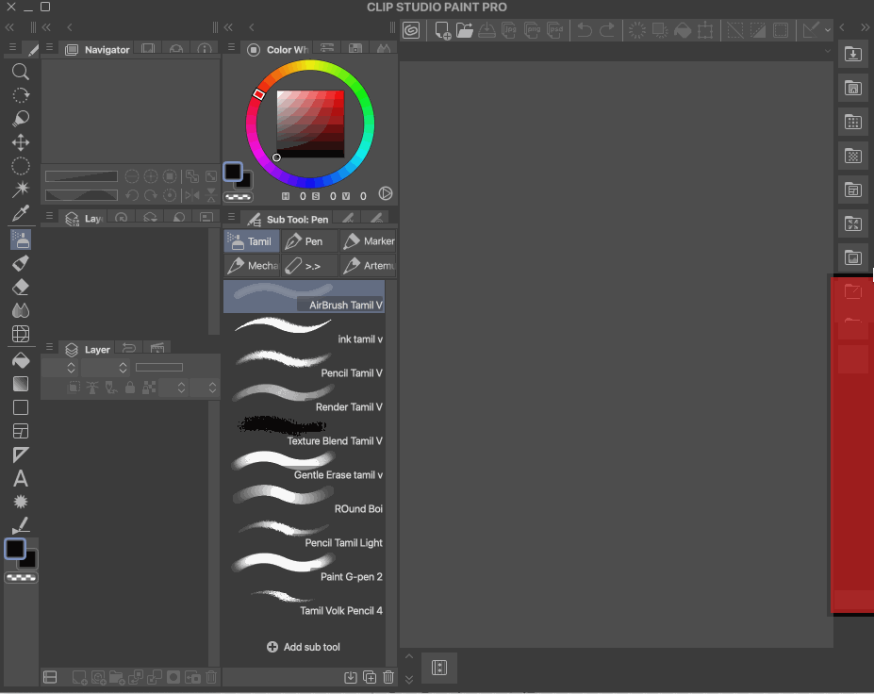
Task: Select the Pencil Tamil V brush
Action: (304, 365)
